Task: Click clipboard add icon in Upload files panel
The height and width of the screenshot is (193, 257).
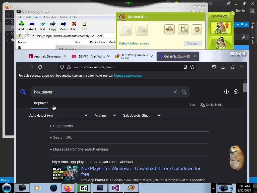Action: coord(183,29)
